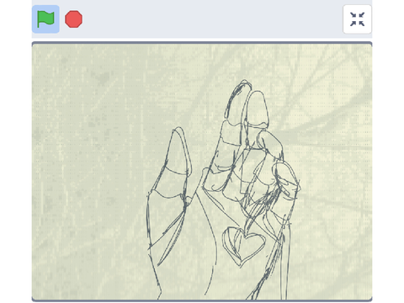Click the second tallest finger's nail
The image size is (404, 303).
(257, 108)
